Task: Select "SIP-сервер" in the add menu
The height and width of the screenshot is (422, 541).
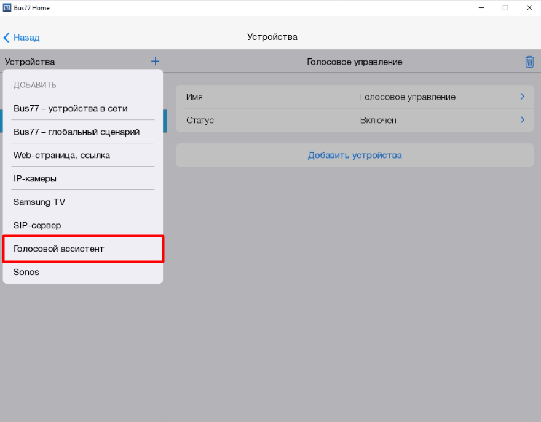Action: [x=38, y=225]
